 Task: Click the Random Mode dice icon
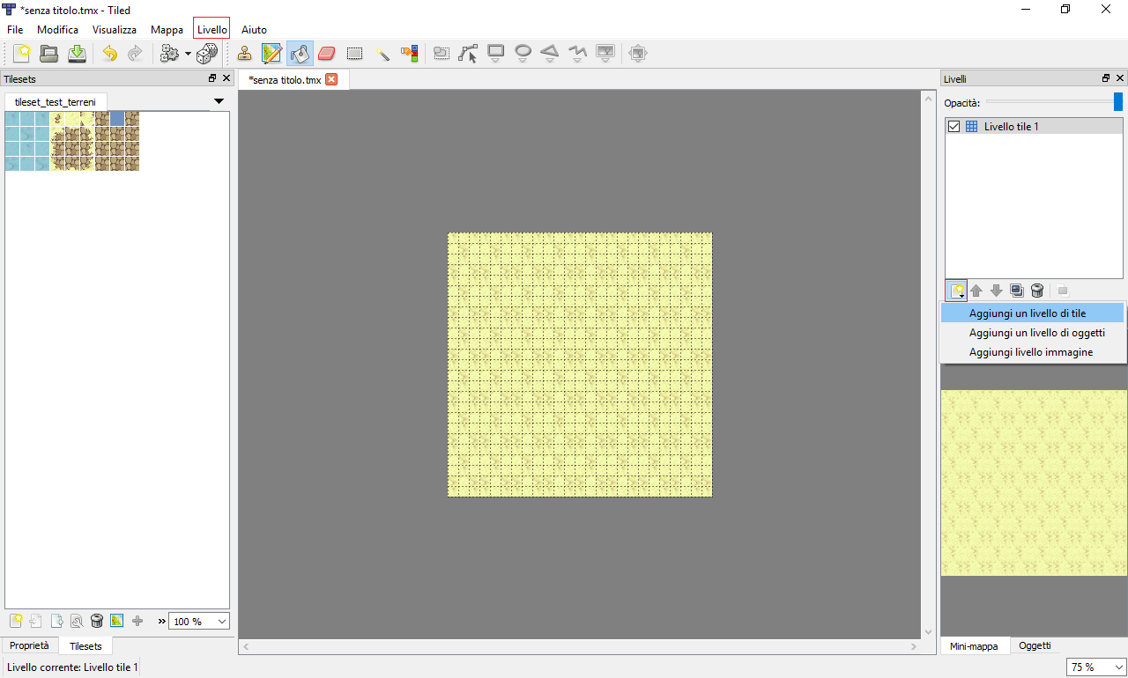click(207, 54)
